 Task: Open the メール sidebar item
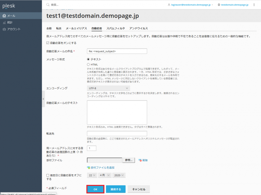pos(11,16)
